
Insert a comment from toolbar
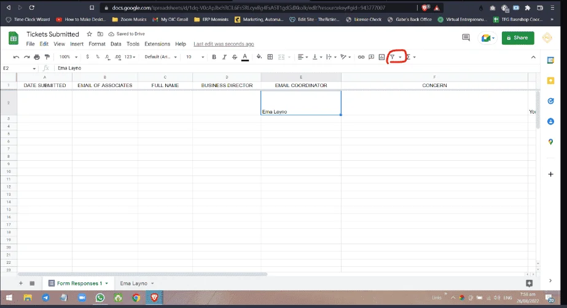pos(372,57)
